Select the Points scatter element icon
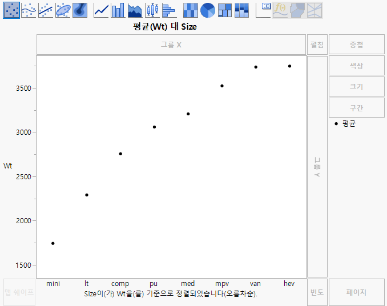The width and height of the screenshot is (387, 306). click(x=11, y=10)
